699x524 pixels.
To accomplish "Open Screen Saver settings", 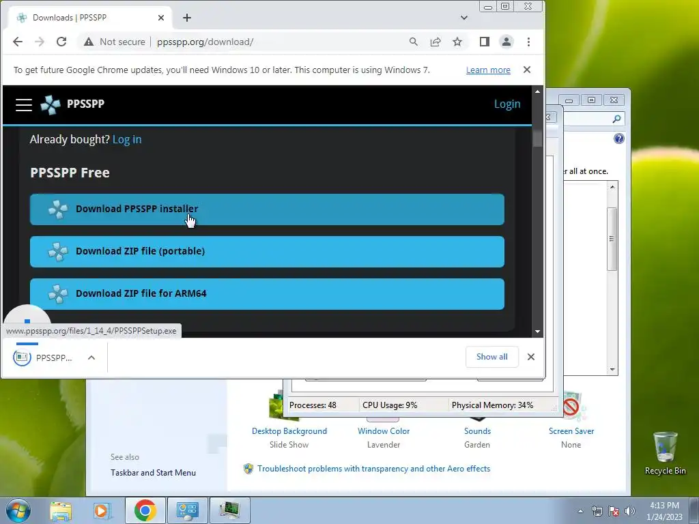I will click(571, 431).
